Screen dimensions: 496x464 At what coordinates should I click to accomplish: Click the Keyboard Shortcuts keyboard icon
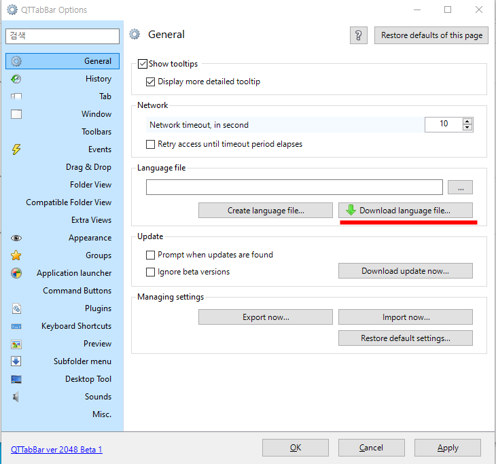pyautogui.click(x=16, y=326)
